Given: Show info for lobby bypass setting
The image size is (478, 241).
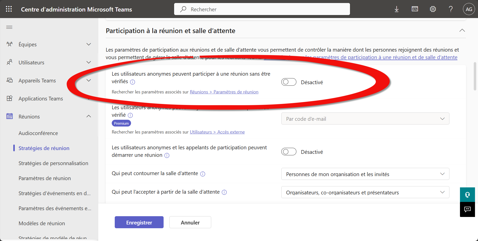Looking at the screenshot, I should click(x=203, y=174).
